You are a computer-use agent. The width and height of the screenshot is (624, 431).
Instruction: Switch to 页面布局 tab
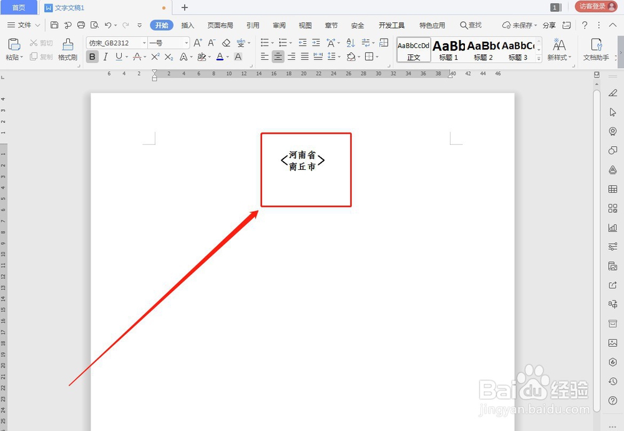click(x=220, y=25)
